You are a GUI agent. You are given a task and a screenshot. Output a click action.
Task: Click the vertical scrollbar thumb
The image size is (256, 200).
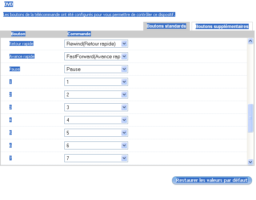[250, 118]
